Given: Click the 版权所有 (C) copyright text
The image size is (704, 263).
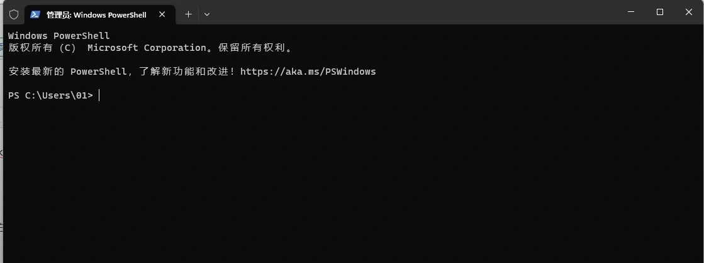Looking at the screenshot, I should [x=42, y=48].
